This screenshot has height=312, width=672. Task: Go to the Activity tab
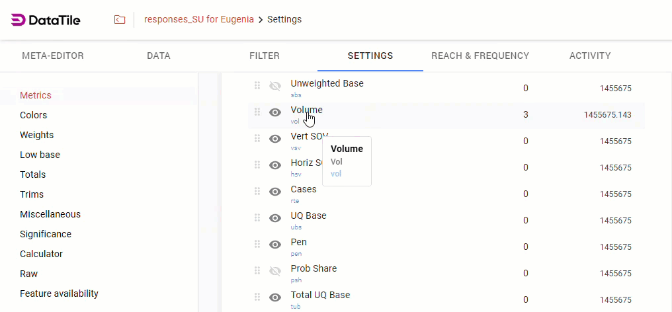pyautogui.click(x=590, y=56)
